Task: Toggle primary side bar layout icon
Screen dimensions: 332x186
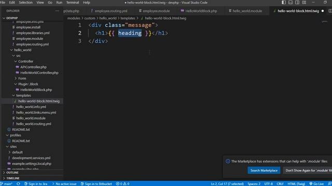Action: [284, 2]
